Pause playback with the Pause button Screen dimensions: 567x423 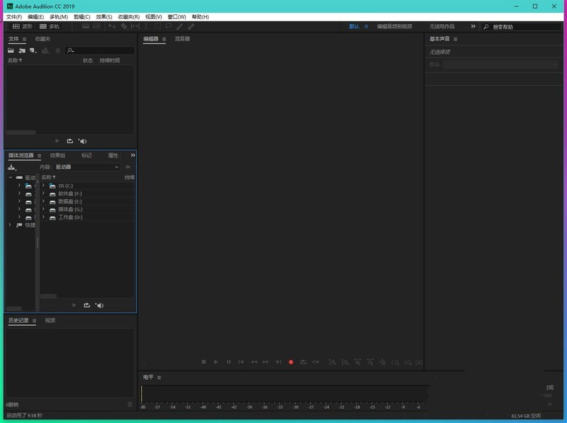[228, 362]
